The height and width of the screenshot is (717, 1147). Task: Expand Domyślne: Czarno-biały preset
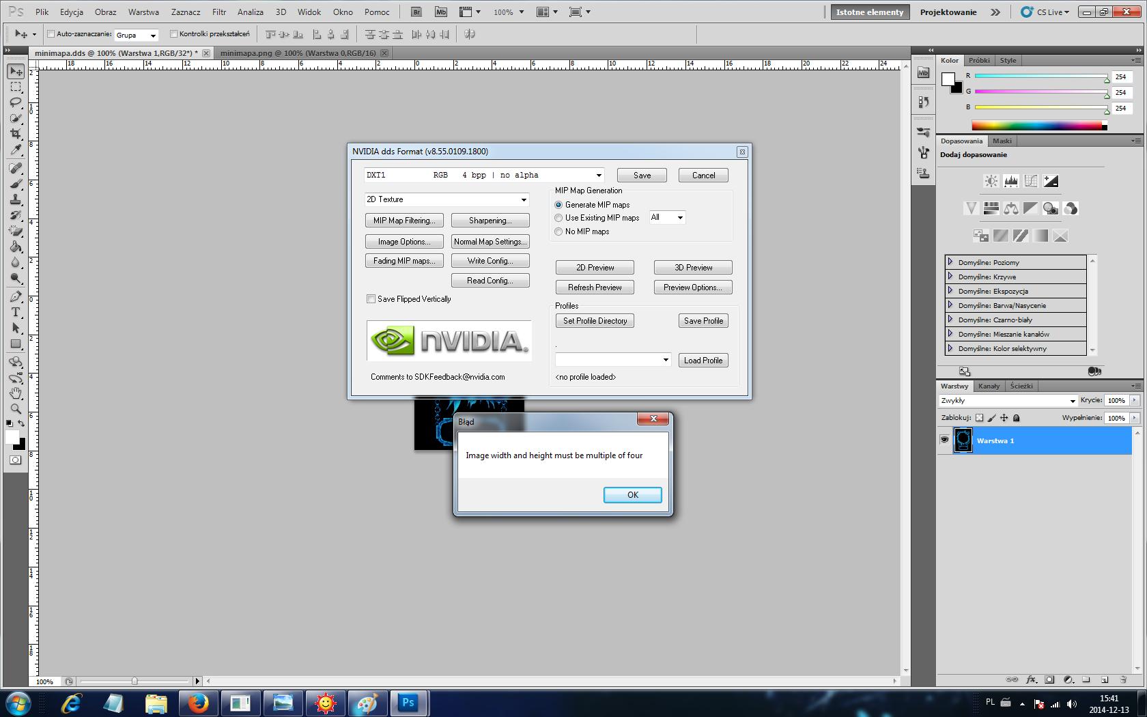pos(950,320)
